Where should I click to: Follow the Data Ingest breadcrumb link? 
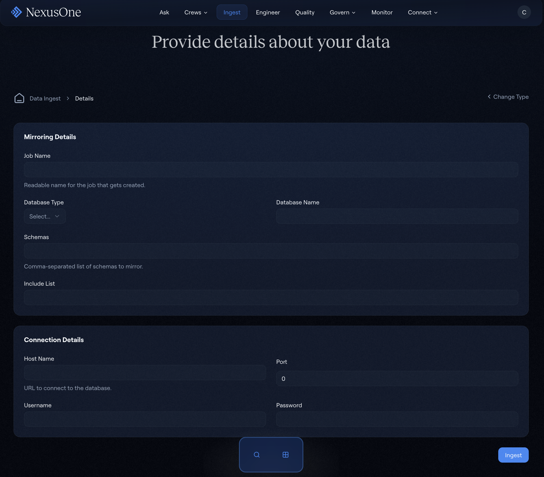[45, 99]
